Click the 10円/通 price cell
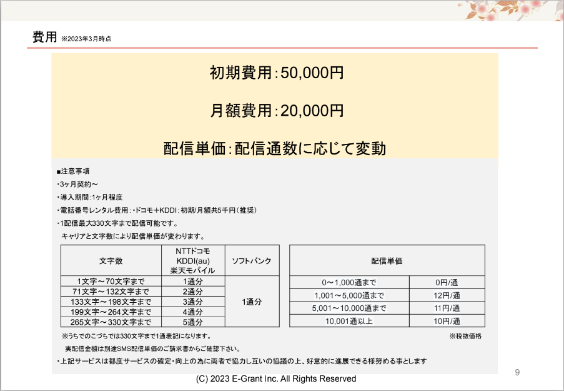 click(447, 321)
